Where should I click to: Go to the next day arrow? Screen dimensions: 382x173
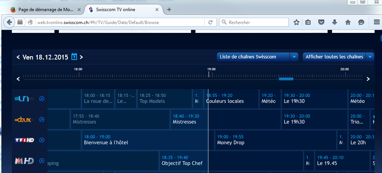pyautogui.click(x=81, y=57)
